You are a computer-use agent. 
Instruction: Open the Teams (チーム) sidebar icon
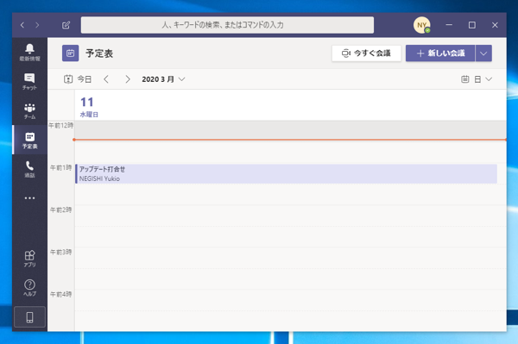(29, 111)
